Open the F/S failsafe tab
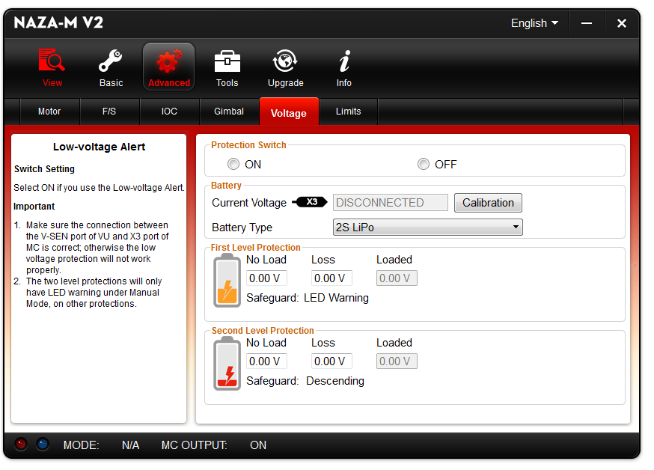The height and width of the screenshot is (470, 654). pyautogui.click(x=109, y=112)
